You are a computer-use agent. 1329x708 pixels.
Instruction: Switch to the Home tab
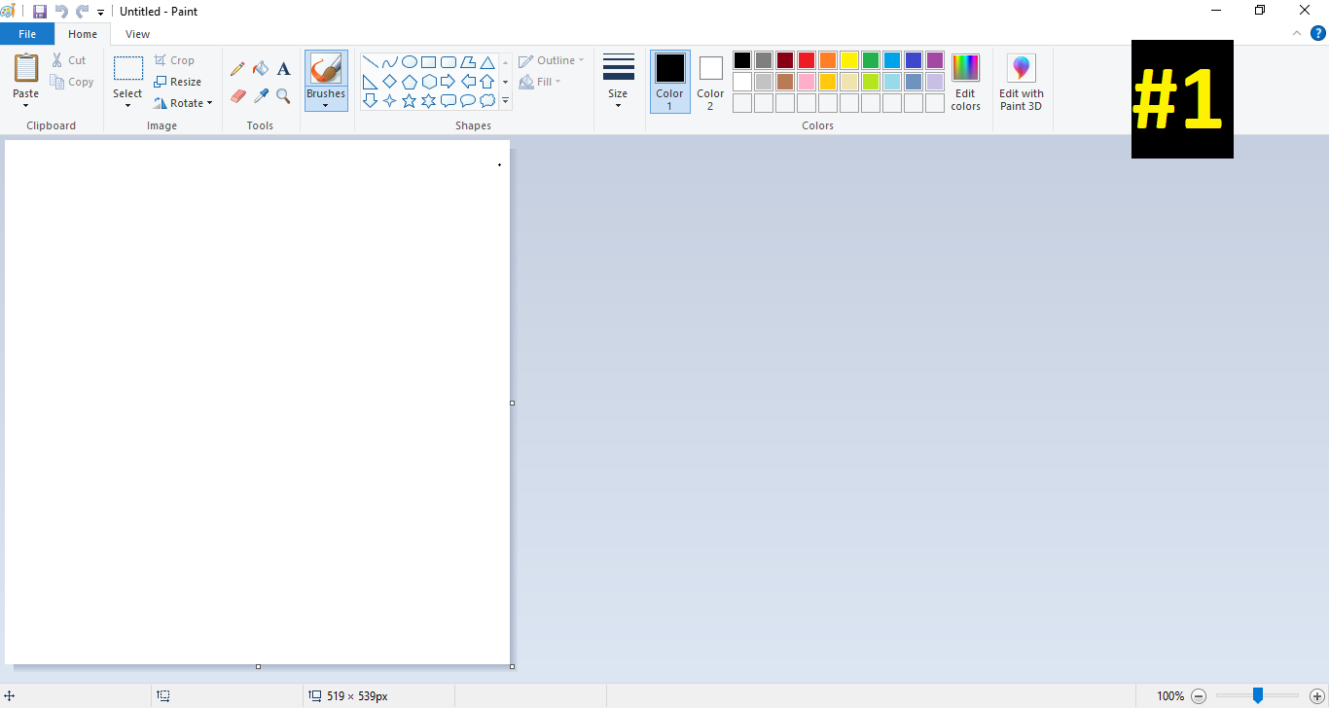coord(83,34)
